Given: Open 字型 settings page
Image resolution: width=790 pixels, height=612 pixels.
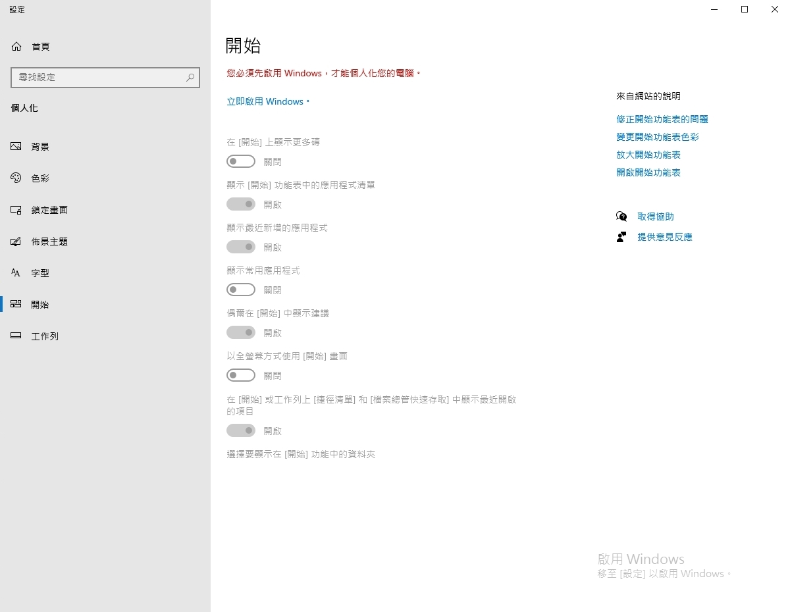Looking at the screenshot, I should click(x=105, y=273).
